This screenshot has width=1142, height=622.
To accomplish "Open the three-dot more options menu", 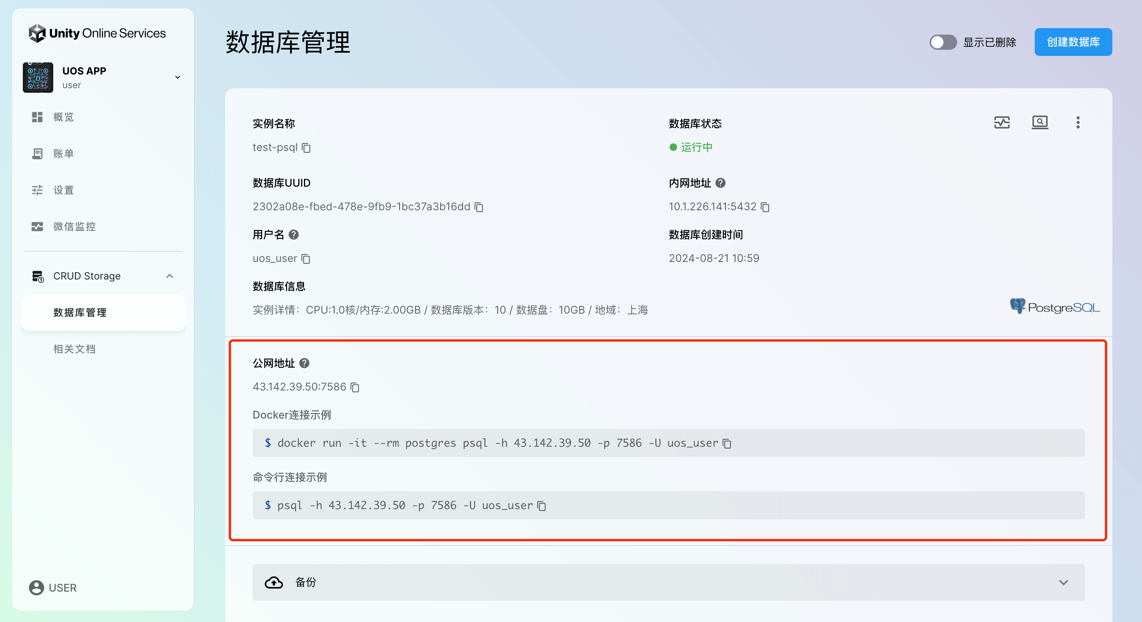I will pyautogui.click(x=1078, y=122).
